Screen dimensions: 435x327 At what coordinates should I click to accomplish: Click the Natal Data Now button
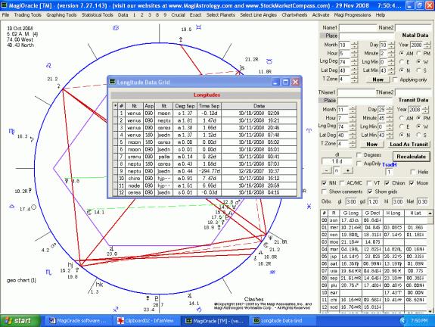tap(378, 79)
